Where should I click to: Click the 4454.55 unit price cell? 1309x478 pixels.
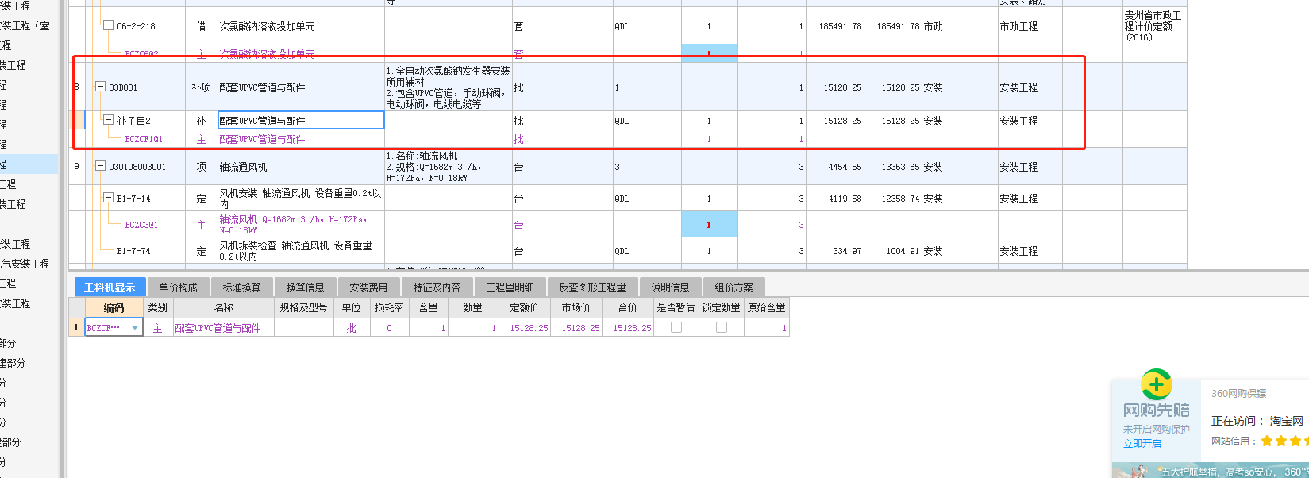(835, 167)
